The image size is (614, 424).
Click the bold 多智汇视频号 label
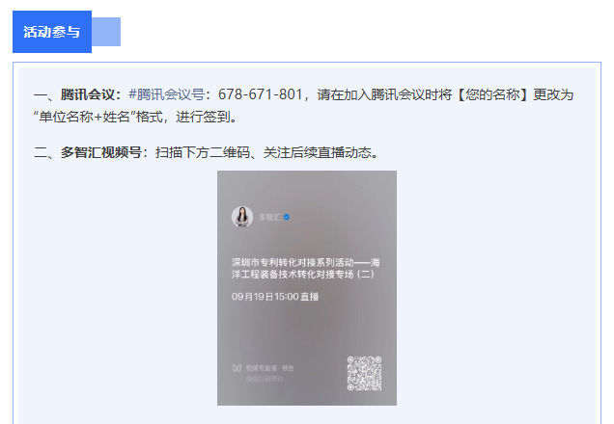(100, 152)
